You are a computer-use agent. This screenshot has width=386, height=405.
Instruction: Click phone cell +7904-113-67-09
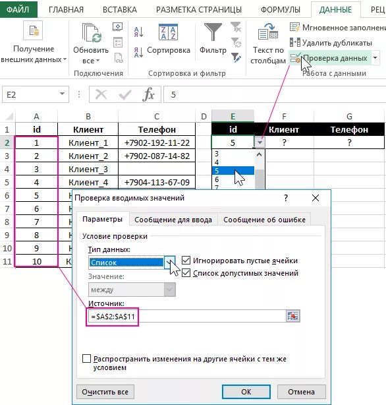click(157, 182)
